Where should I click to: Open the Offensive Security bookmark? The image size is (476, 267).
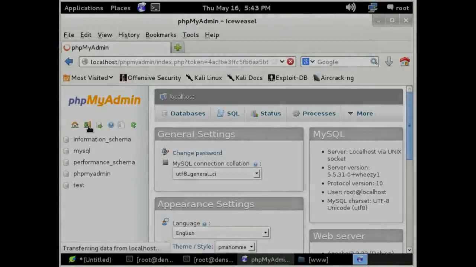[150, 78]
